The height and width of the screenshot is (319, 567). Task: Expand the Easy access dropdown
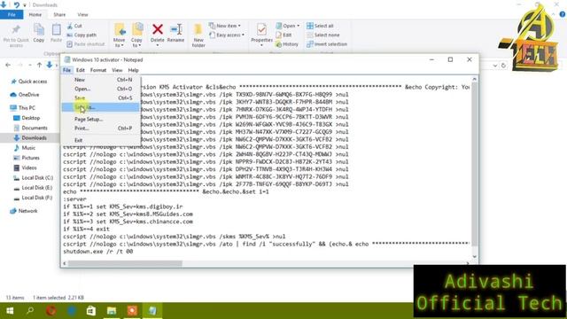pyautogui.click(x=227, y=35)
